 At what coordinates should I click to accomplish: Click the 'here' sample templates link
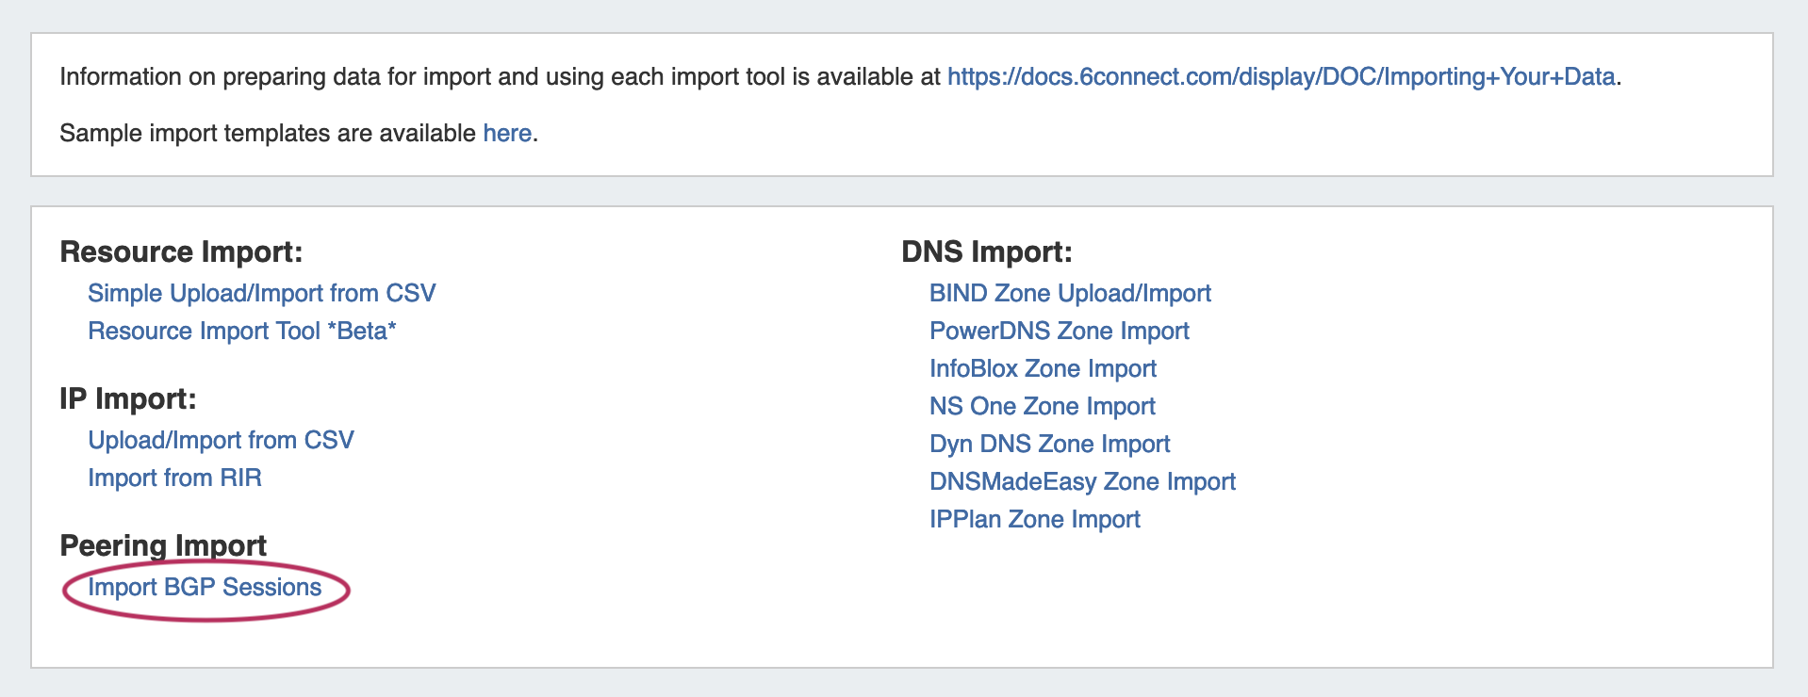[x=507, y=133]
